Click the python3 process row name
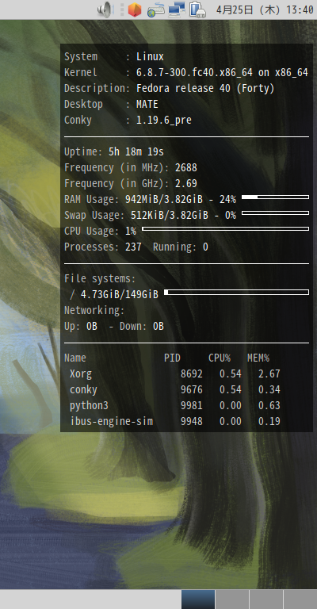This screenshot has height=609, width=317. tap(89, 406)
